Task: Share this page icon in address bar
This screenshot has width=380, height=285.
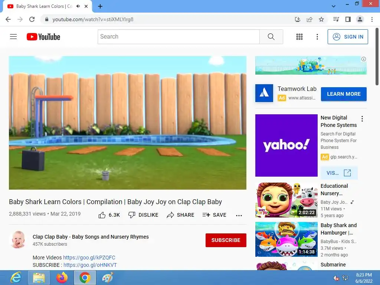Action: click(309, 19)
